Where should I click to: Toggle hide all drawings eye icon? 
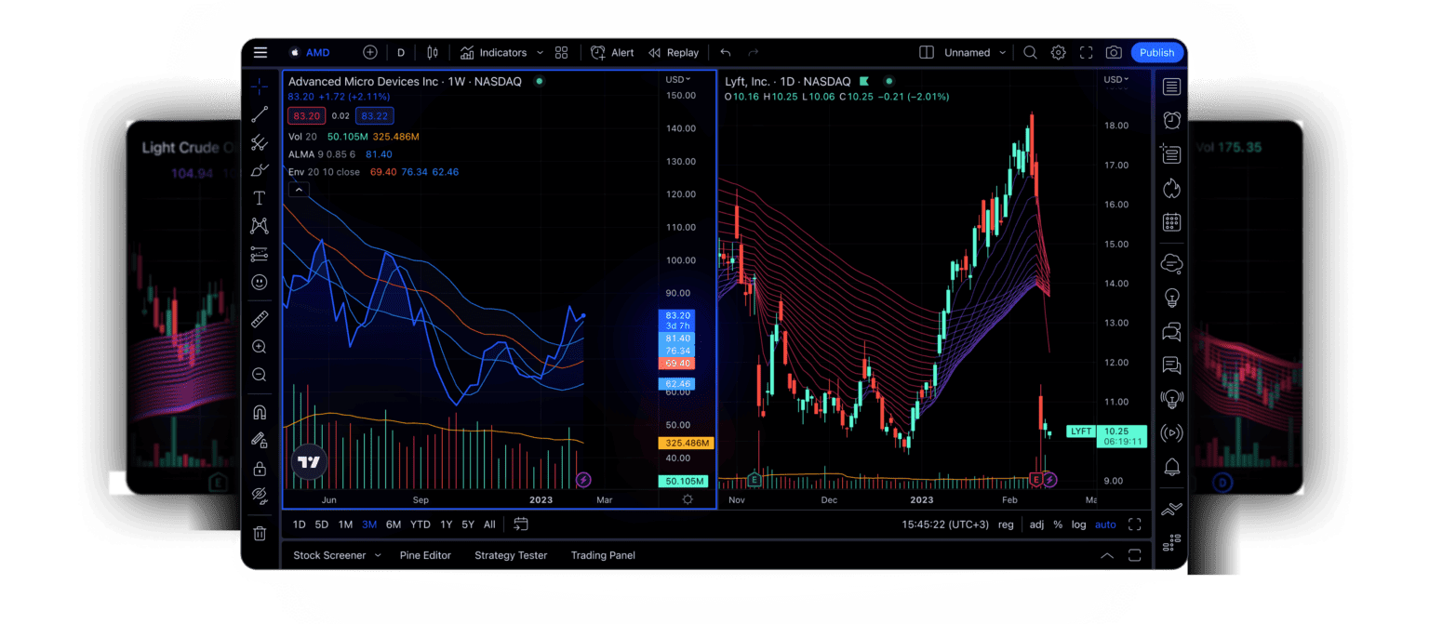click(x=260, y=495)
